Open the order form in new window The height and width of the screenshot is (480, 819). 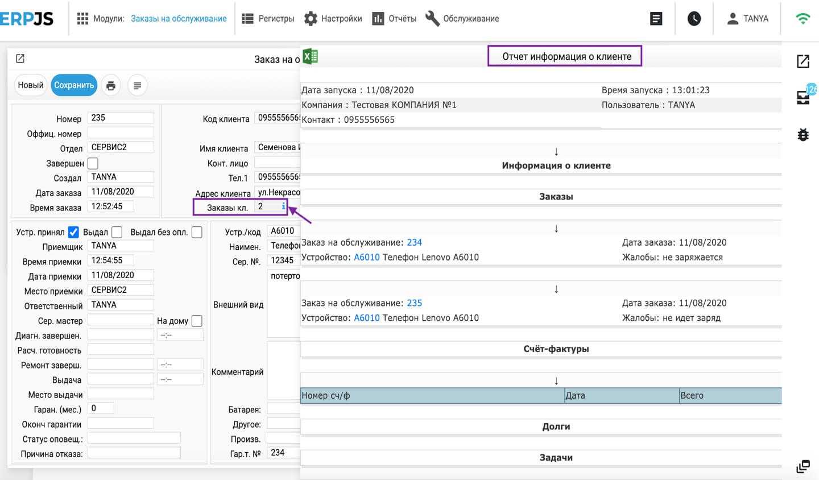click(x=20, y=59)
